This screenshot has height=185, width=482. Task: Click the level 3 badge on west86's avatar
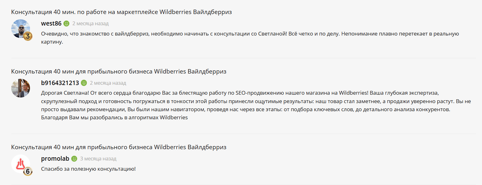click(28, 36)
